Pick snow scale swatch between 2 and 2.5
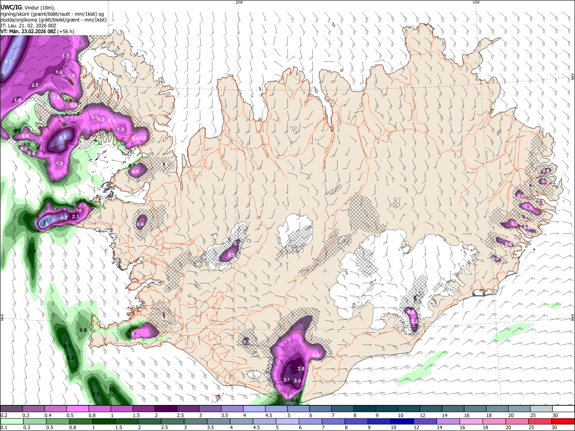Screen dimensions: 575x431 165,409
